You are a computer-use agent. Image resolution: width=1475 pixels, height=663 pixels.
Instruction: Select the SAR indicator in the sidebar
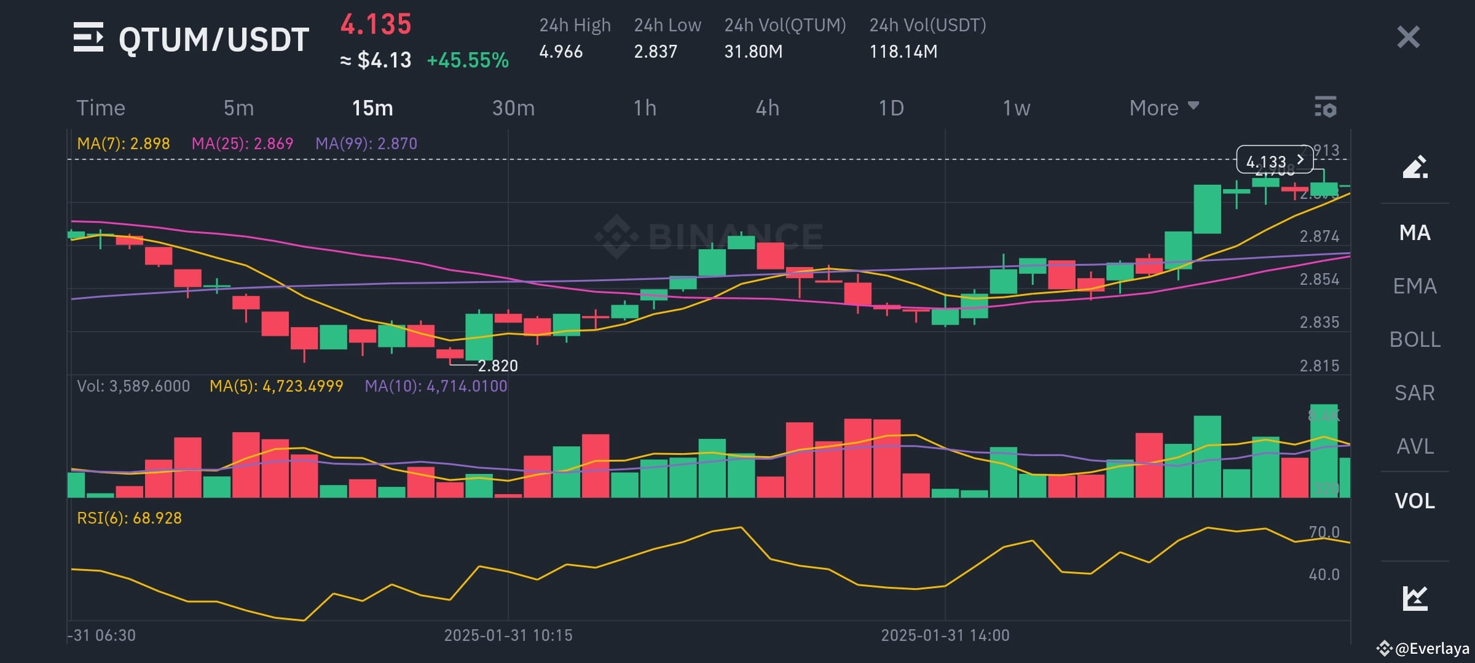click(1415, 393)
